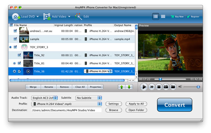The width and height of the screenshot is (211, 133).
Task: Click the Register checkmark icon
Action: point(188,16)
